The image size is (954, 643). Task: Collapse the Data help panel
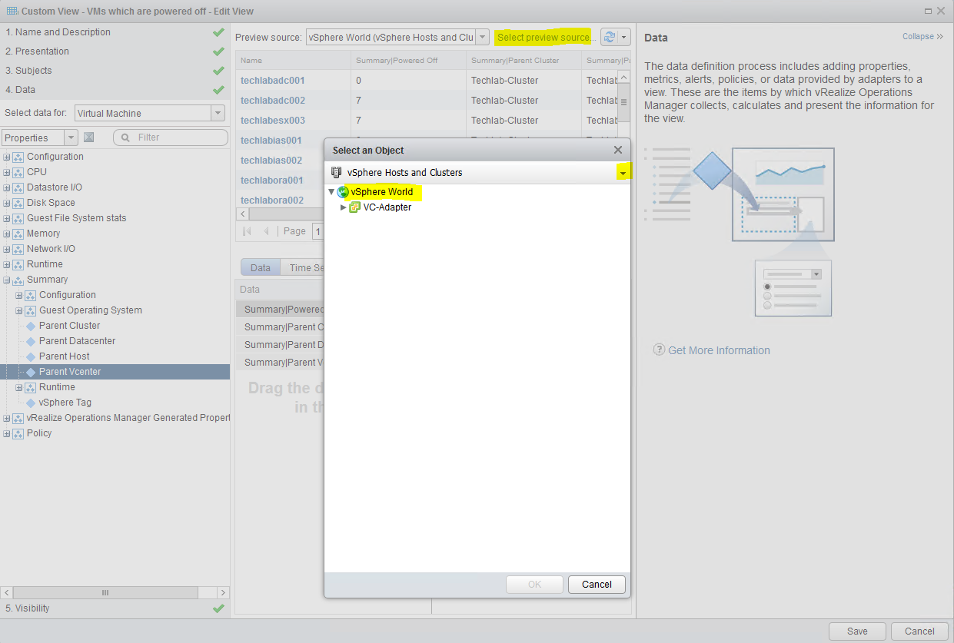click(x=923, y=36)
